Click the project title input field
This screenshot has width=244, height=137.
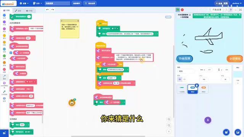pyautogui.click(x=58, y=3)
